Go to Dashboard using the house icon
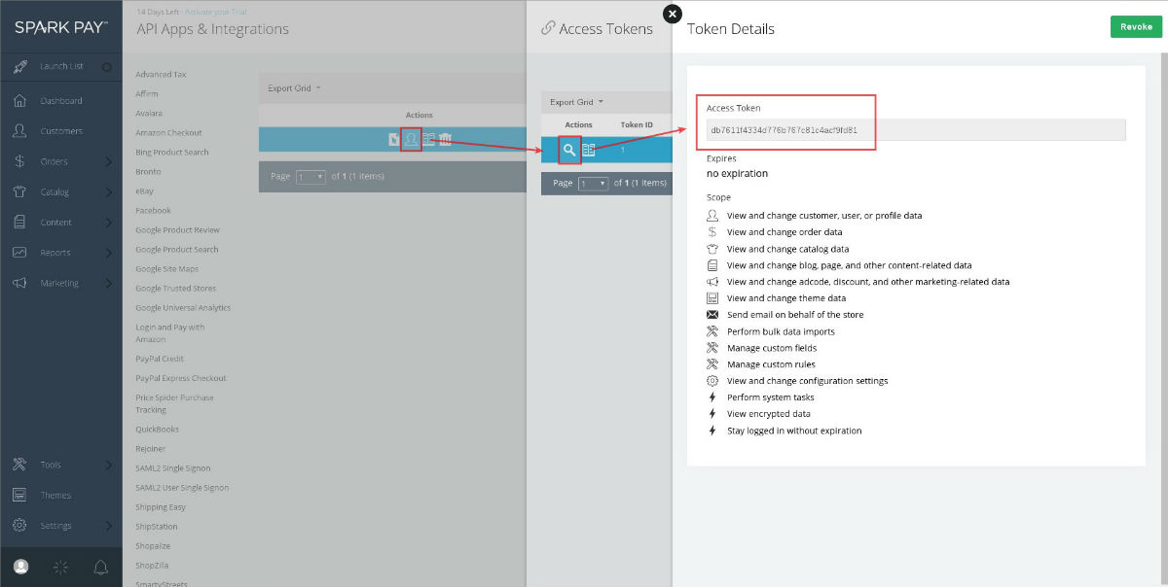1168x587 pixels. [20, 101]
